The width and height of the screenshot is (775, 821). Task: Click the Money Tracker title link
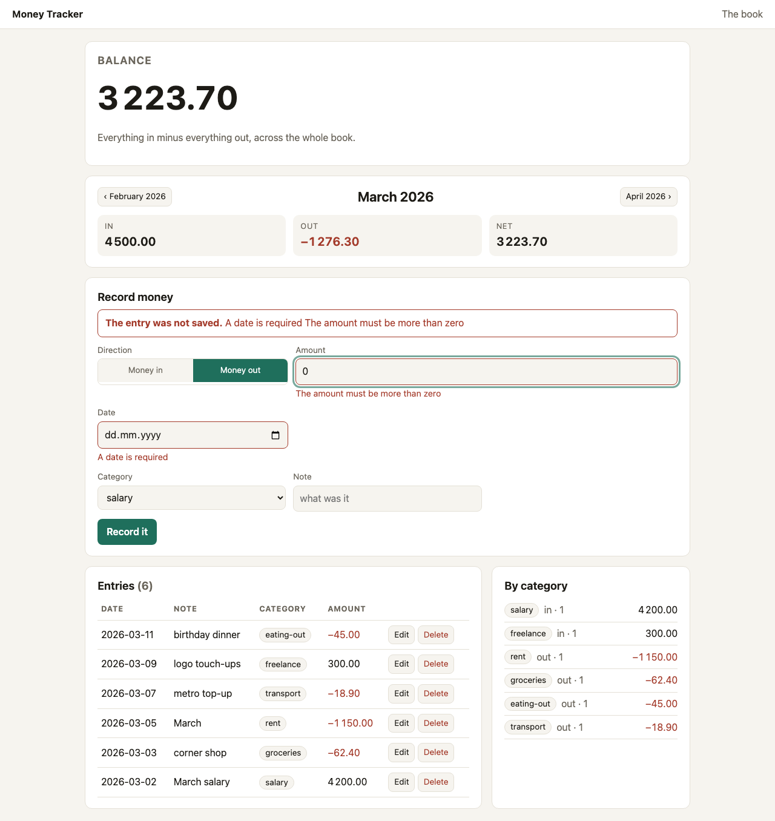pyautogui.click(x=47, y=14)
